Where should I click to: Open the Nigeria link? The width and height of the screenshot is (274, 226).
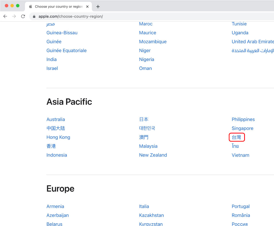[x=147, y=60]
